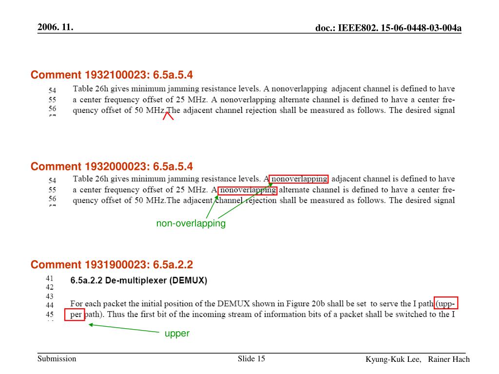Click the date text "2006. 11."
499x374 pixels.
(x=56, y=27)
